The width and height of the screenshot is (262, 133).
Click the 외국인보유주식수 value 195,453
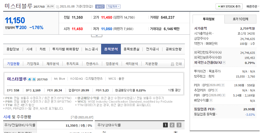[250, 58]
